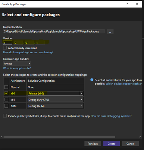This screenshot has width=144, height=150.
Task: Enable Automatically increment checkbox
Action: pyautogui.click(x=5, y=48)
